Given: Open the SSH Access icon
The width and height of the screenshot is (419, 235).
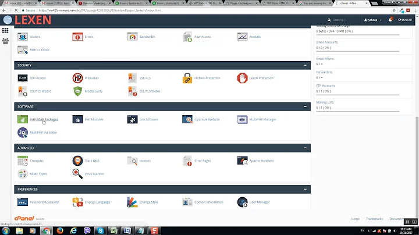Looking at the screenshot, I should tap(23, 78).
